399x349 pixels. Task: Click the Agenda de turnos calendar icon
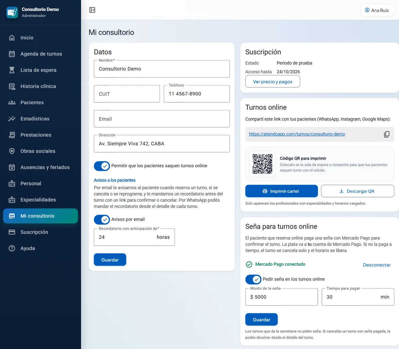pos(12,54)
